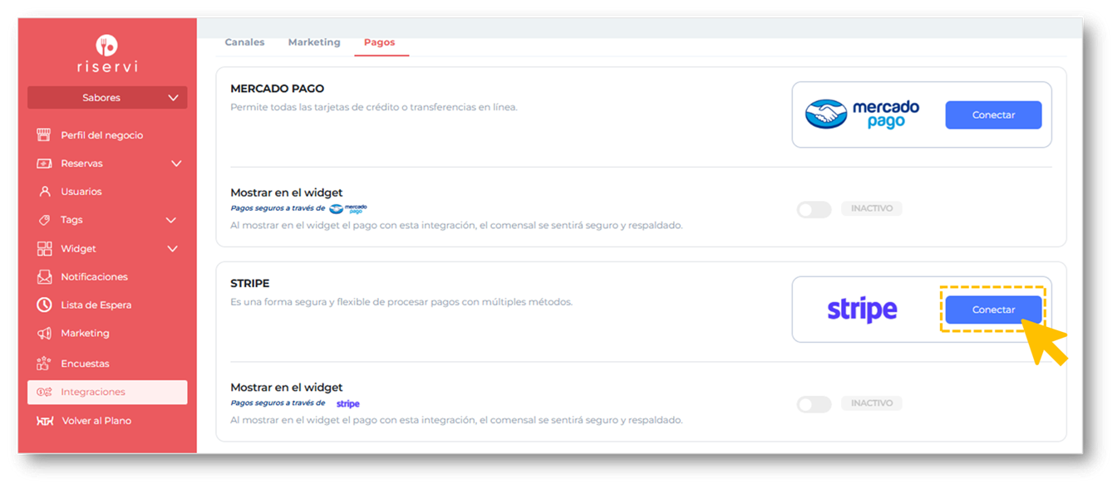Click the Stripe logo
The height and width of the screenshot is (488, 1117).
(862, 310)
